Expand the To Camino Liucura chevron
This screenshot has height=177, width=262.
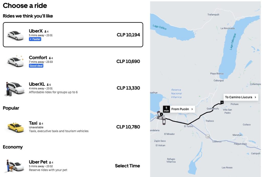(x=255, y=97)
